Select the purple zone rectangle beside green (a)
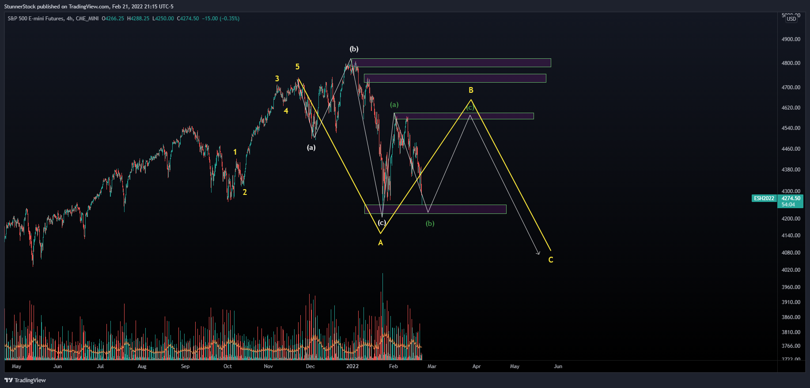810x388 pixels. pyautogui.click(x=464, y=116)
